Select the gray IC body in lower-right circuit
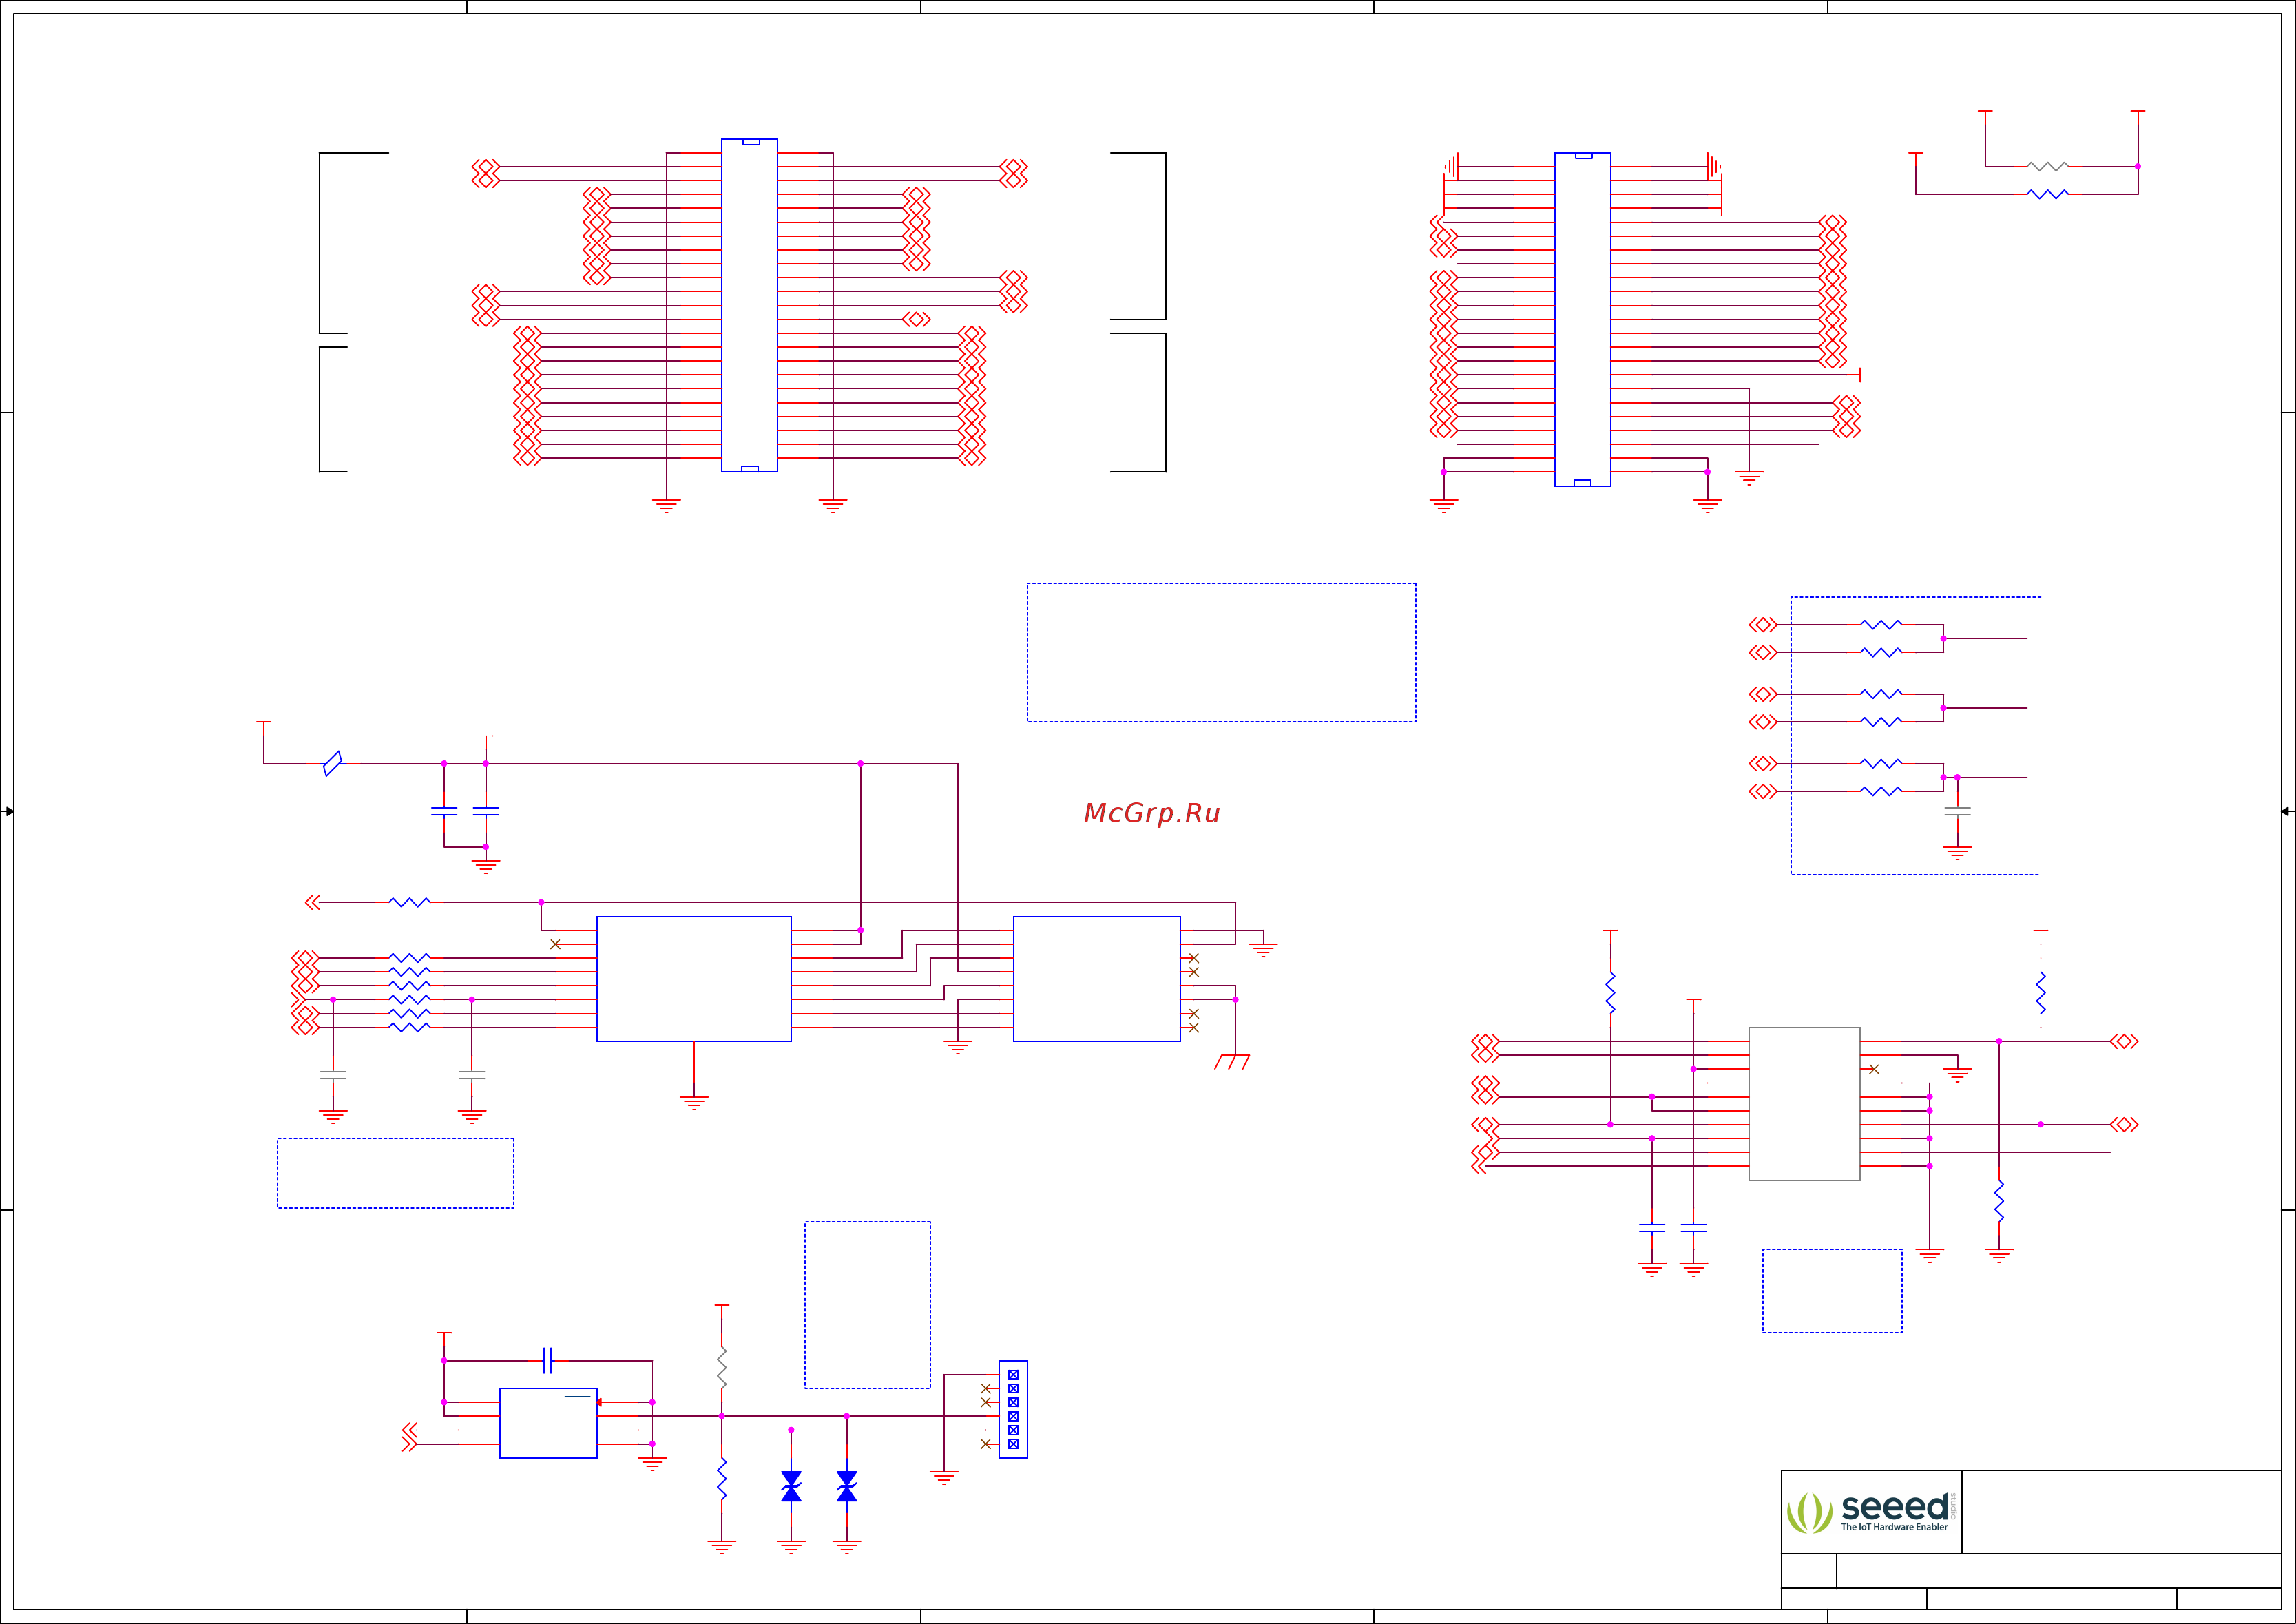This screenshot has width=2296, height=1624. [x=1804, y=1104]
